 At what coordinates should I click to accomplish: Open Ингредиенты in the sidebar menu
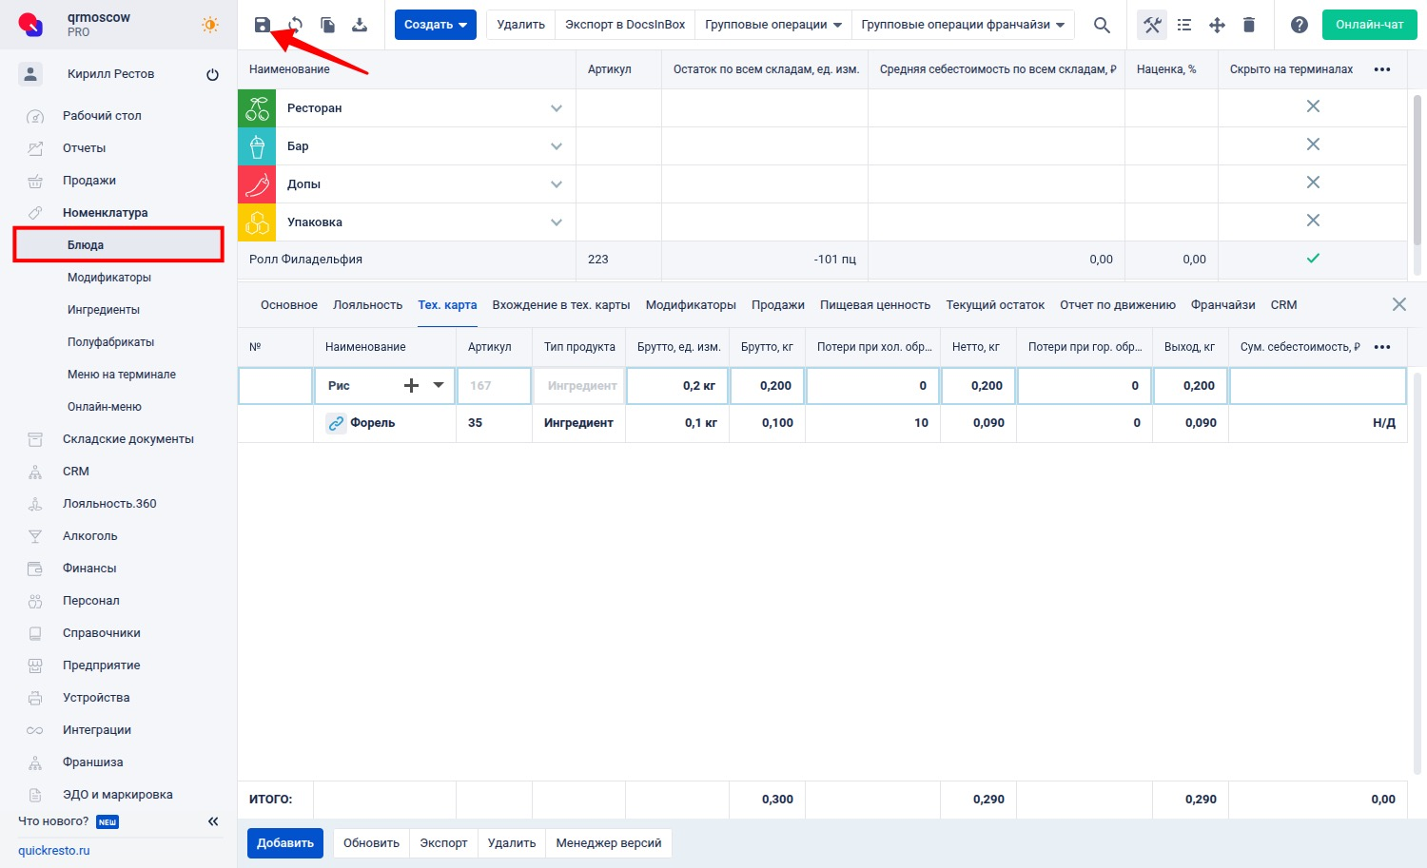pyautogui.click(x=104, y=310)
